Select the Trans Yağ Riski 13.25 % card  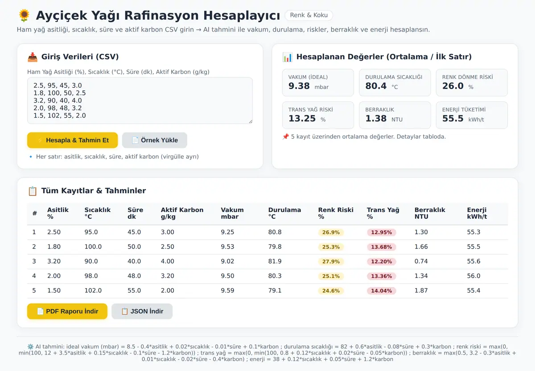[x=318, y=115]
